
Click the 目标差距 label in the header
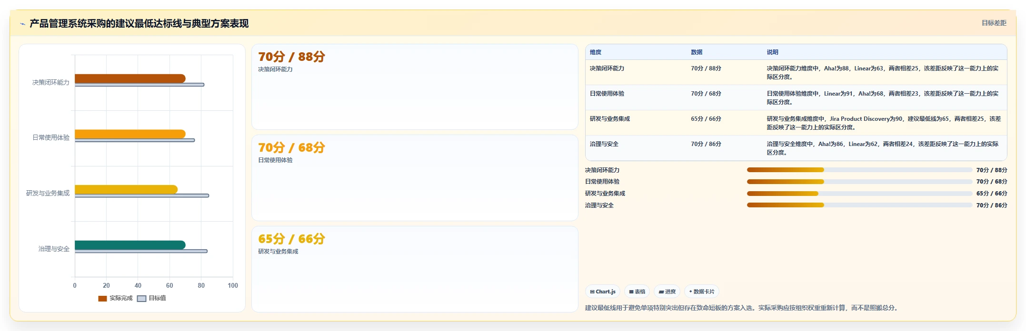[994, 23]
